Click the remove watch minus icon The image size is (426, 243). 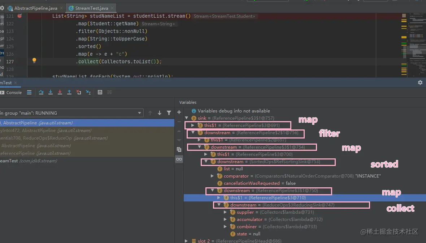(x=179, y=121)
